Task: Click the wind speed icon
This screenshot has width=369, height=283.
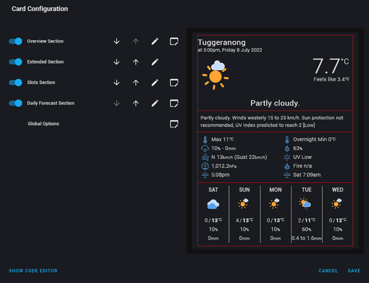Action: point(205,157)
